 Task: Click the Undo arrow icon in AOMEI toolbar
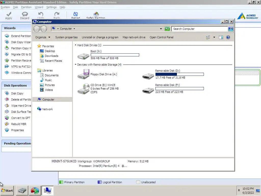(x=41, y=14)
